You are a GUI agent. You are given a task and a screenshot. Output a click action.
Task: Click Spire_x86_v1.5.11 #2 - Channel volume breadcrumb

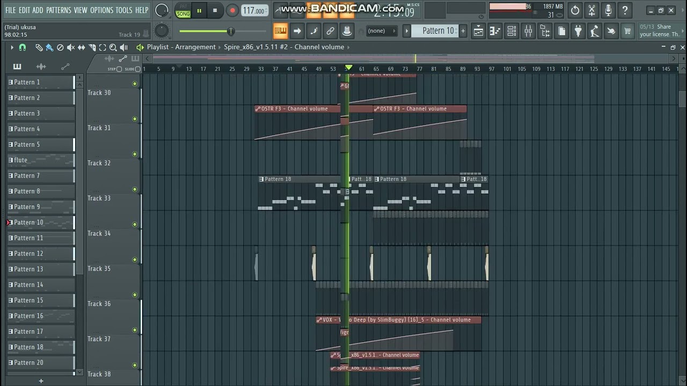point(284,47)
